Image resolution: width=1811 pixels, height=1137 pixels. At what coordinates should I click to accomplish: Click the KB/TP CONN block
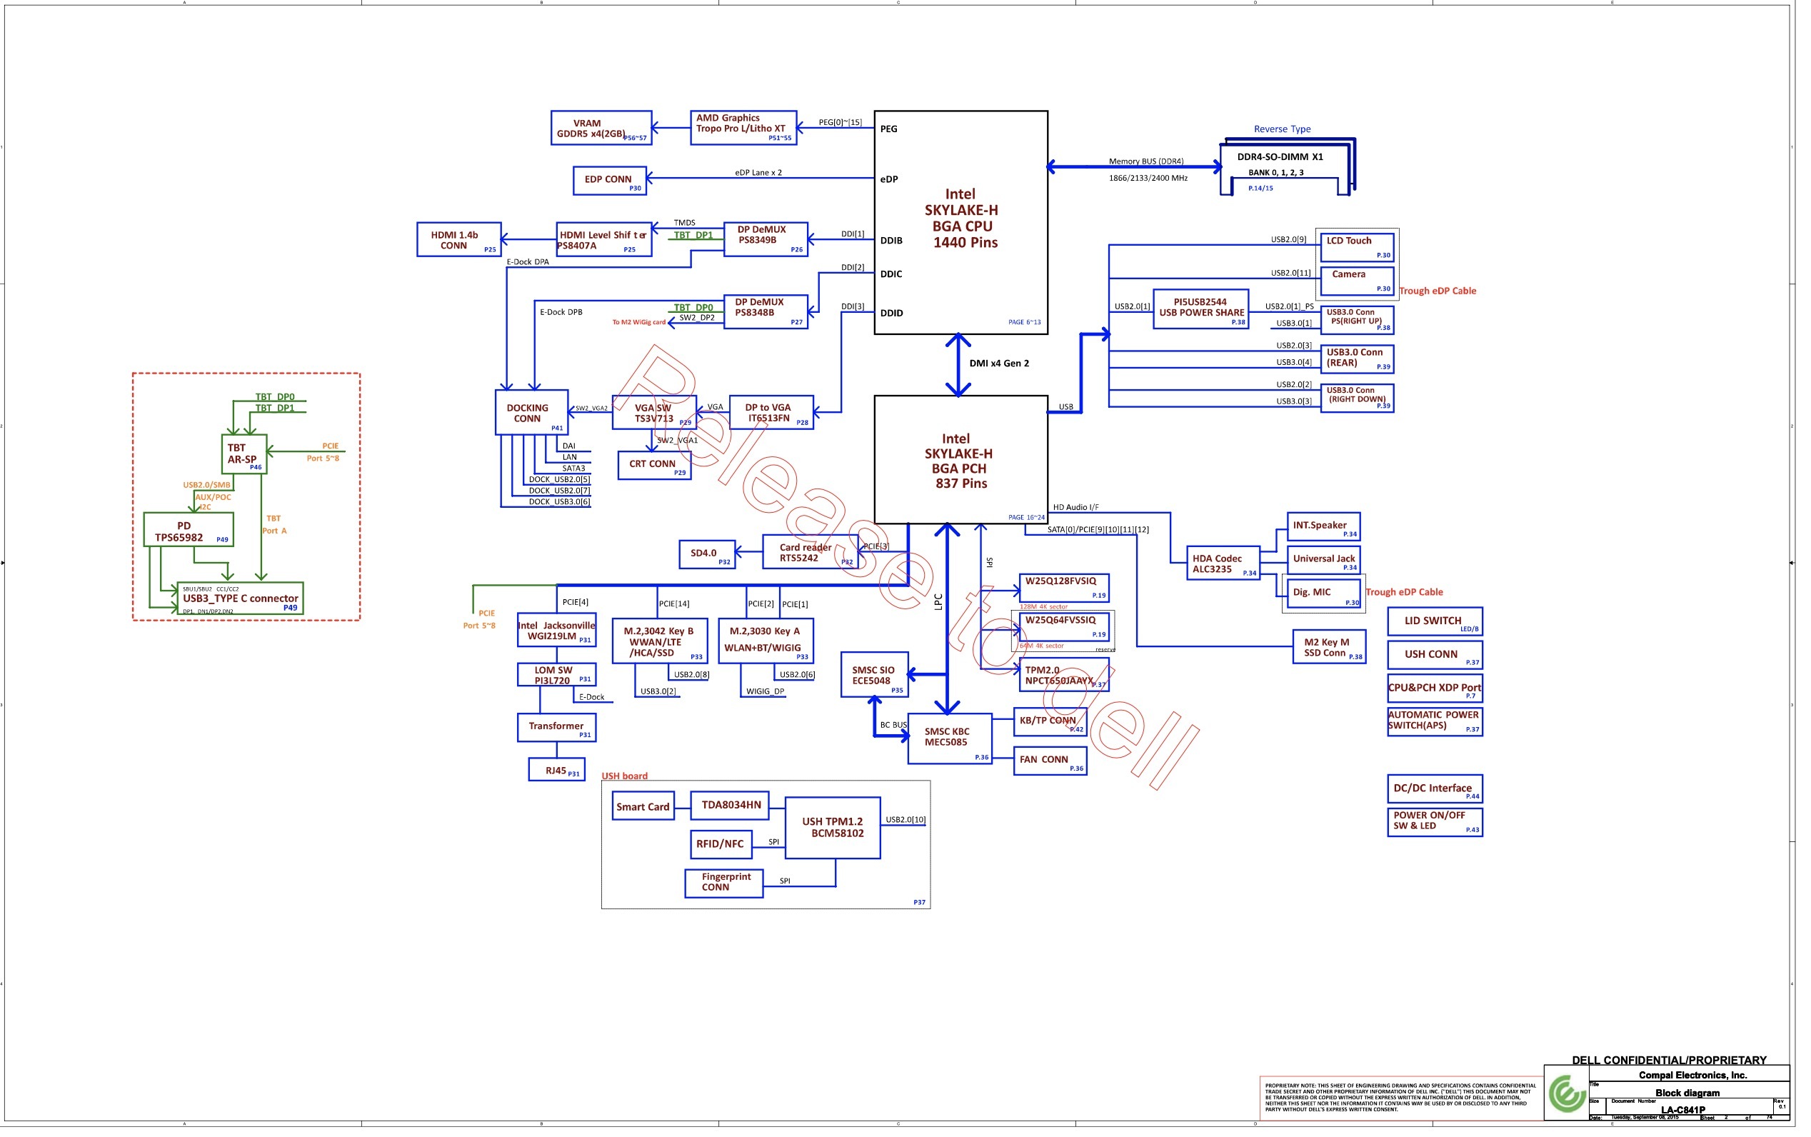pyautogui.click(x=1050, y=722)
